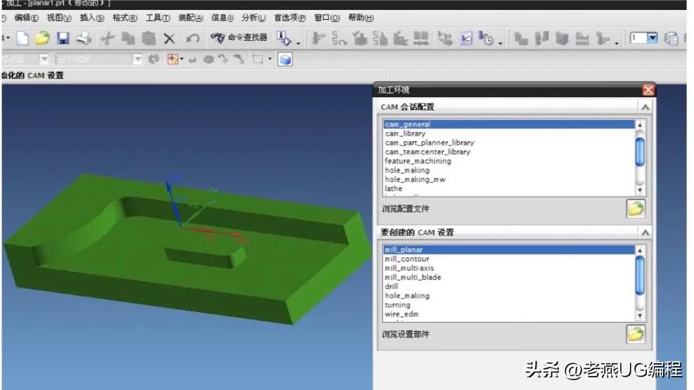Browse setup part via 浏览设置部件 folder icon
694x390 pixels.
(636, 334)
